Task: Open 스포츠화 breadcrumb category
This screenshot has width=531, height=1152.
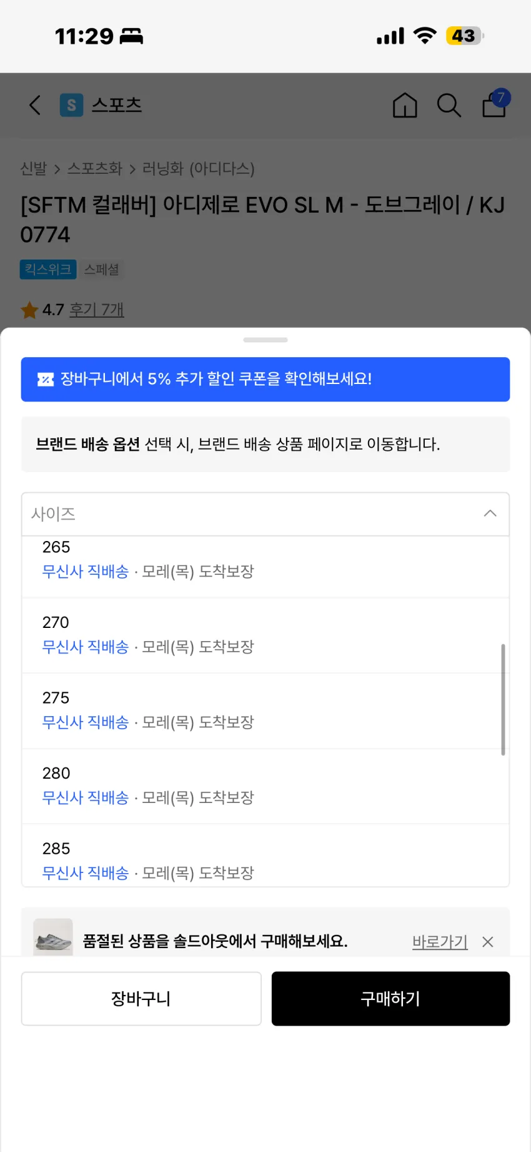Action: tap(95, 168)
